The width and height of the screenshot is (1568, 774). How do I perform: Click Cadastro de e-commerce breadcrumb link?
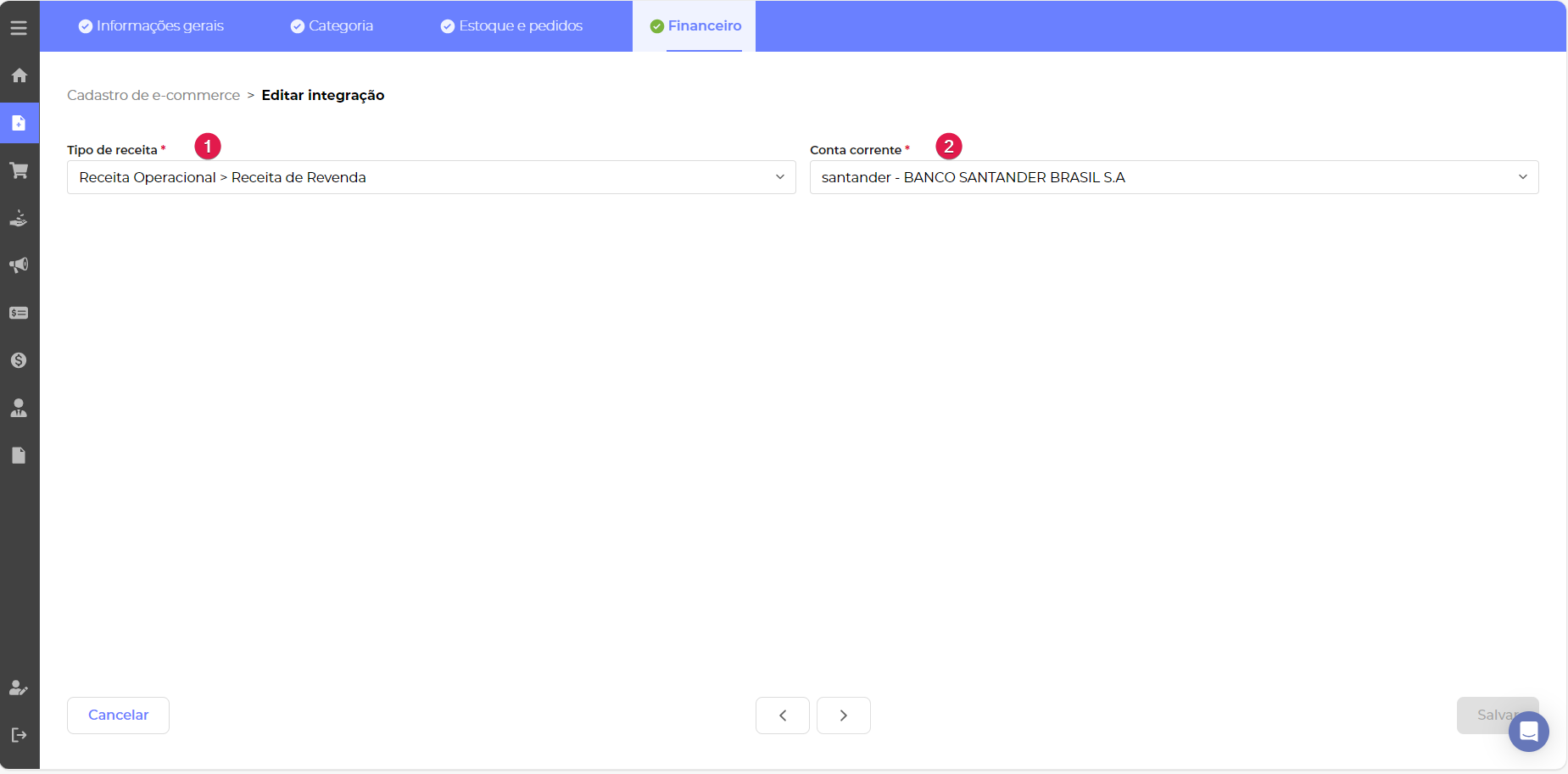[153, 95]
